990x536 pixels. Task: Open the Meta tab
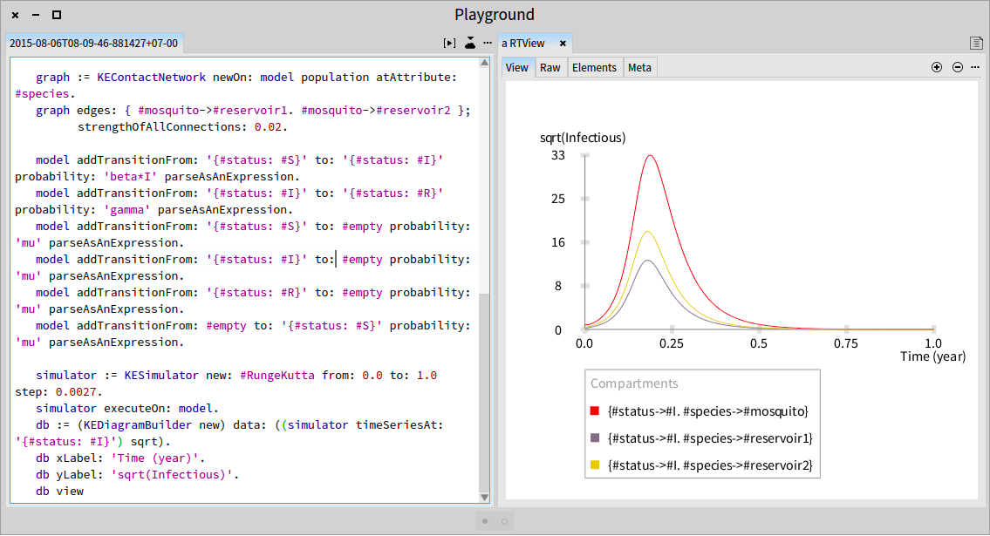pos(639,67)
